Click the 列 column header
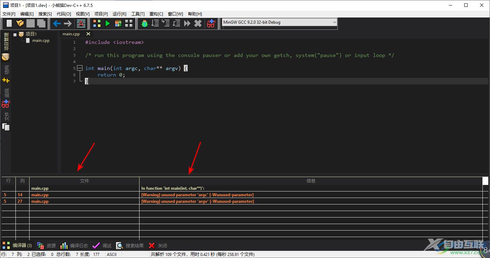The image size is (490, 258). click(x=22, y=181)
